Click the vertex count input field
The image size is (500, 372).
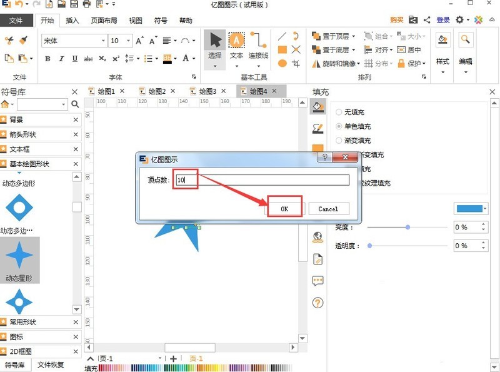[x=262, y=180]
